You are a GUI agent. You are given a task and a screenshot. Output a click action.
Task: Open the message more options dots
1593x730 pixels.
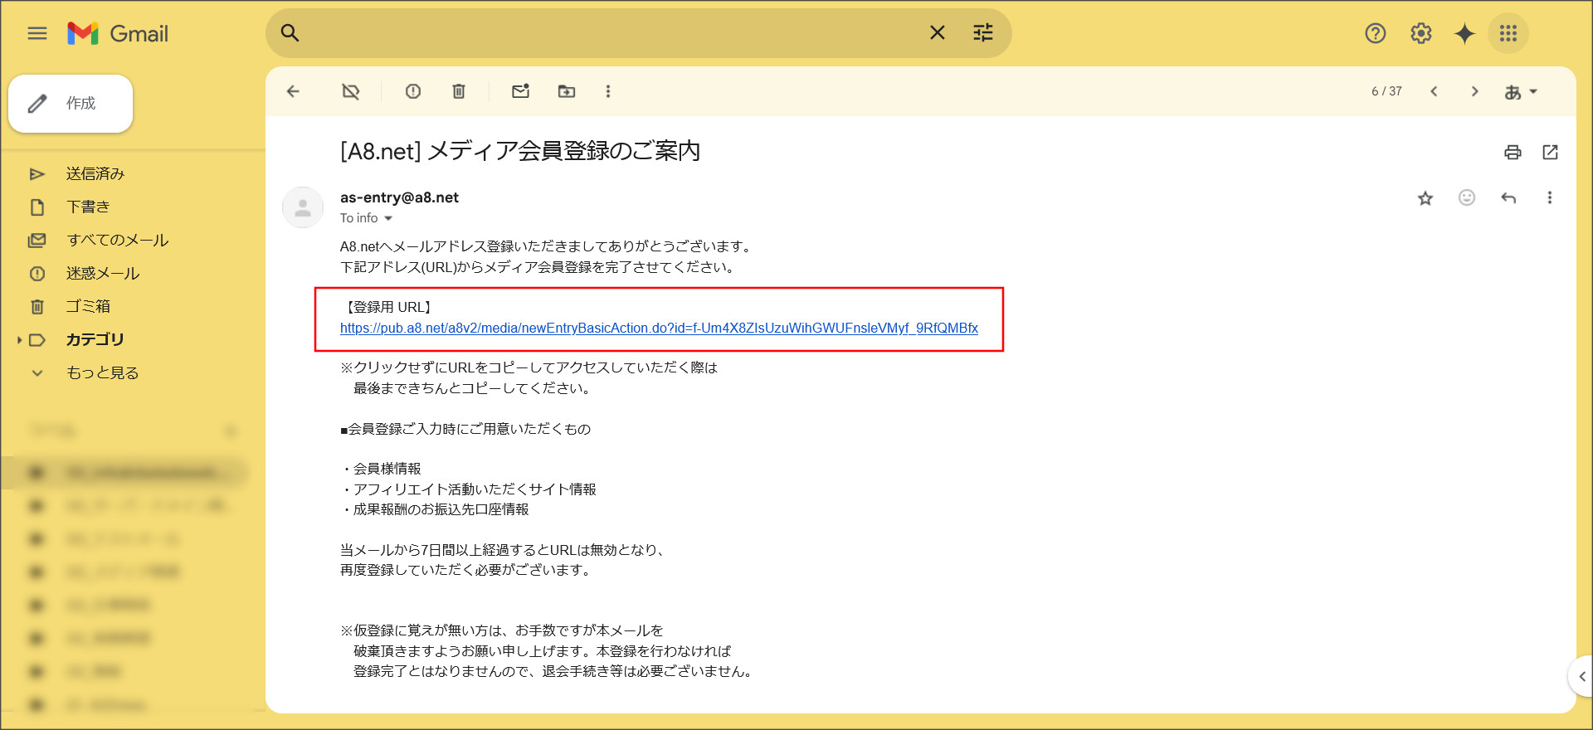point(1550,197)
